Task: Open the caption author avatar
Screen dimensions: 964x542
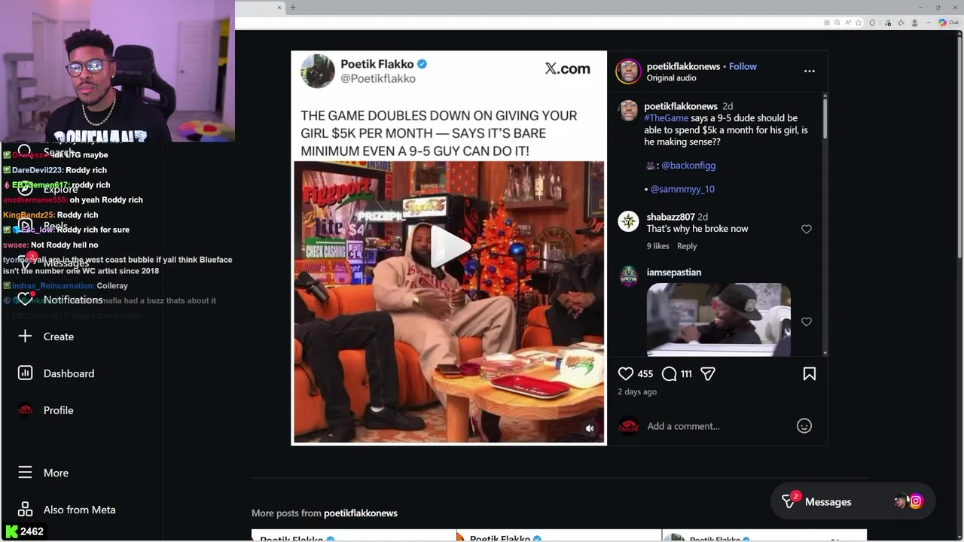Action: point(628,111)
